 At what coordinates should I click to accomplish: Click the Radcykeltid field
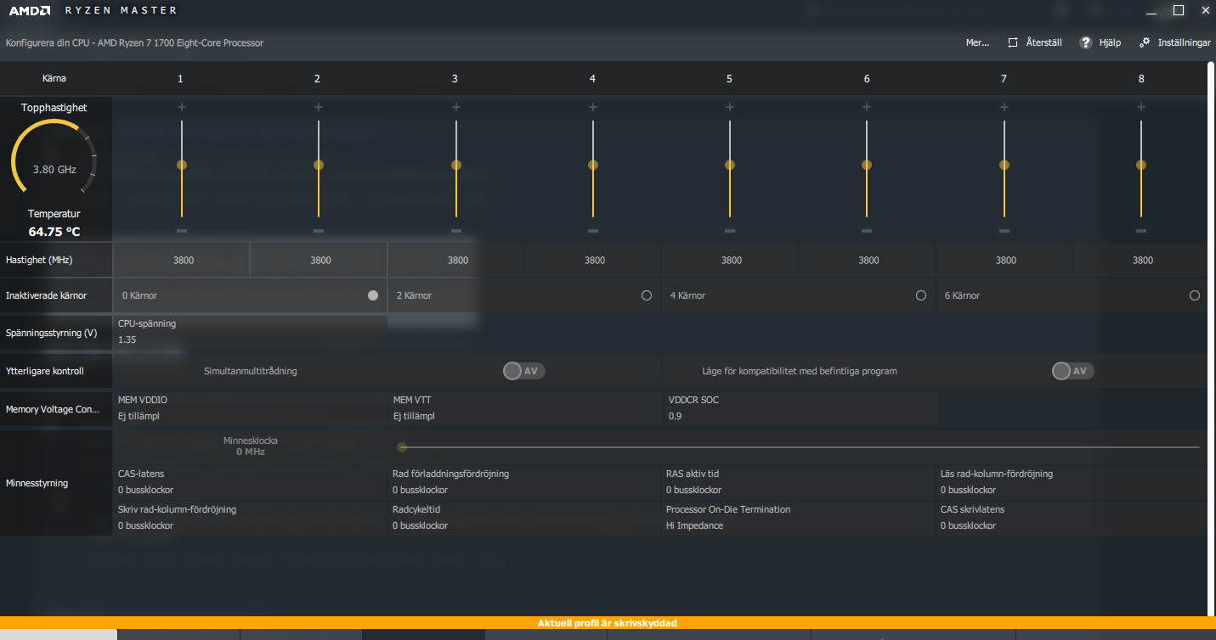(525, 518)
